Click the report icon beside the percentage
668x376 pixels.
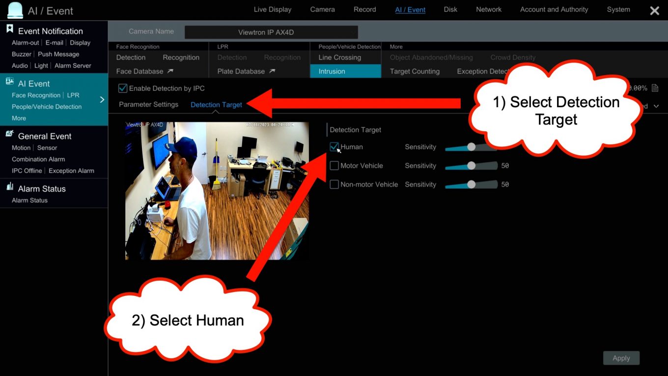click(655, 88)
